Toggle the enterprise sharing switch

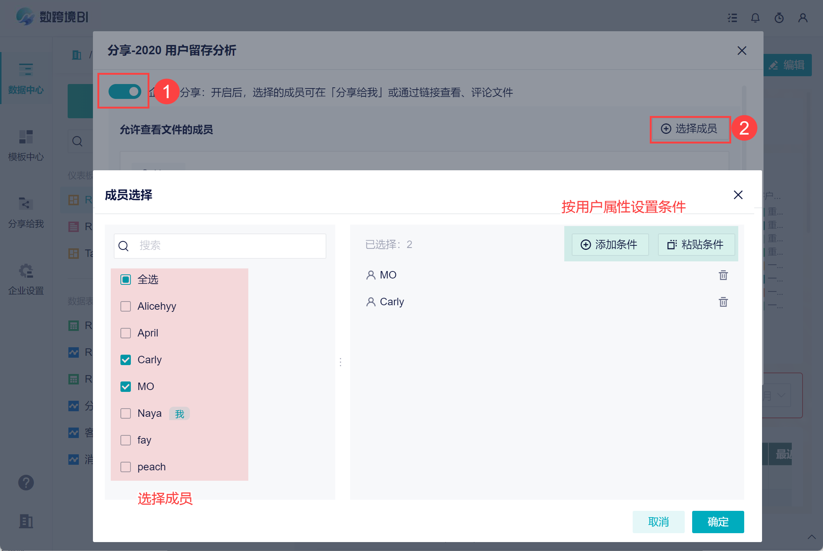(125, 91)
